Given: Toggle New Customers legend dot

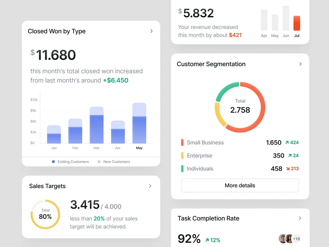Looking at the screenshot, I should tap(99, 162).
